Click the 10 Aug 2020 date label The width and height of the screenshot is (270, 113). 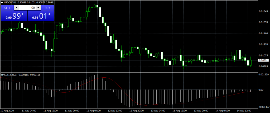[x=7, y=110]
